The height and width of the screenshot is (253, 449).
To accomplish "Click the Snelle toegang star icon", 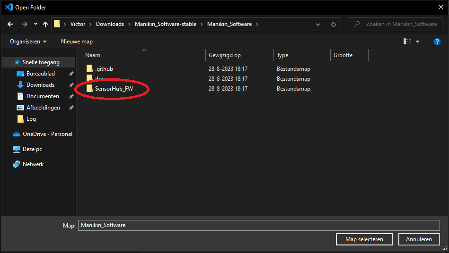I will tap(17, 62).
